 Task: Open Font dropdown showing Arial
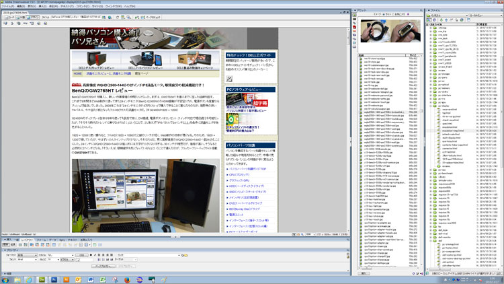[x=27, y=260]
